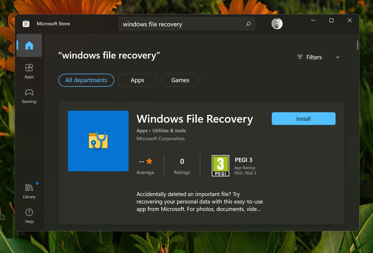Close the Microsoft Store window
Image resolution: width=373 pixels, height=253 pixels.
point(350,20)
